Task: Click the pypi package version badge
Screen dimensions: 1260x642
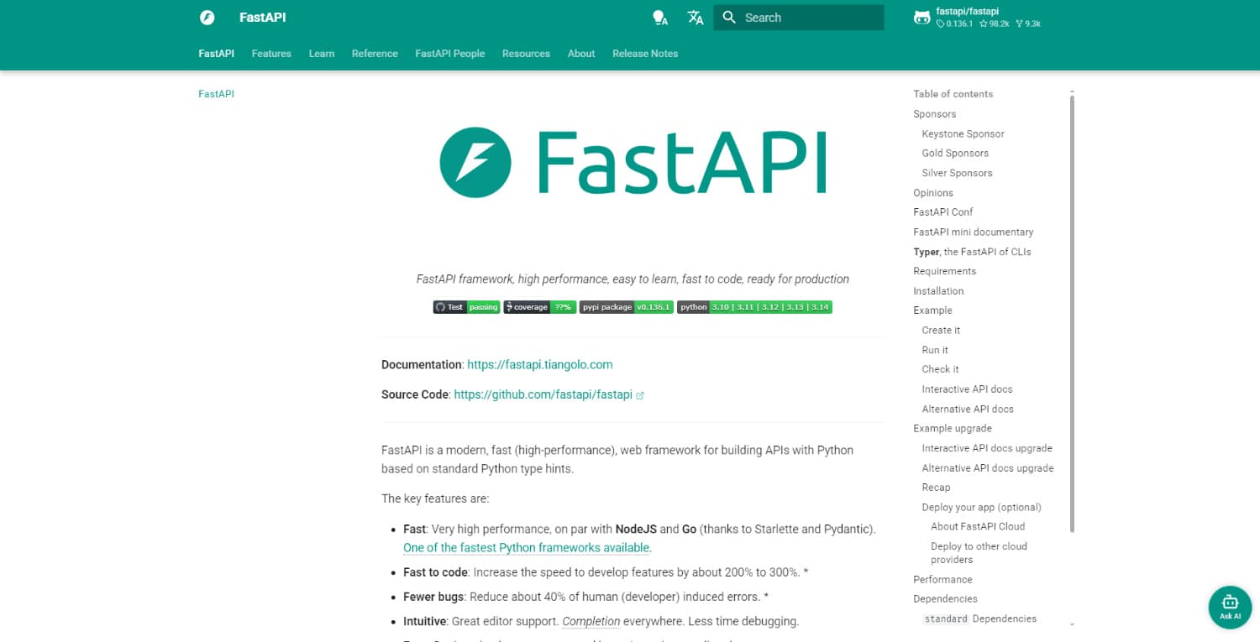Action: click(x=626, y=307)
